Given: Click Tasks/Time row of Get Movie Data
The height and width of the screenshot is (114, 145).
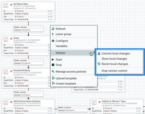Looking at the screenshot, I should [28, 19].
